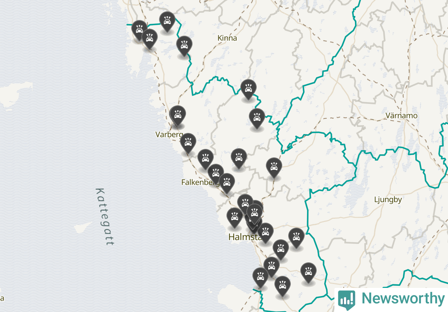Click the Värnamo town label
Viewport: 448px width, 312px height.
click(x=401, y=116)
